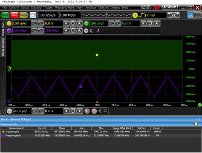Edit the 200 kHz/ function scale field

coord(21,31)
